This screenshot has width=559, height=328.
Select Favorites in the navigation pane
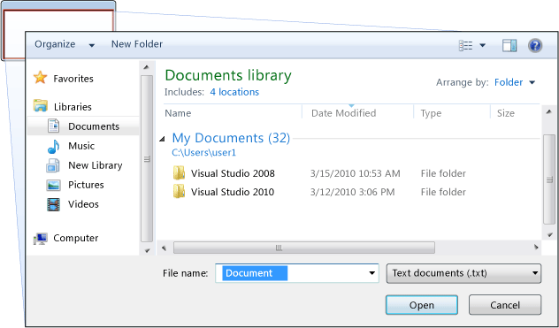click(x=73, y=79)
